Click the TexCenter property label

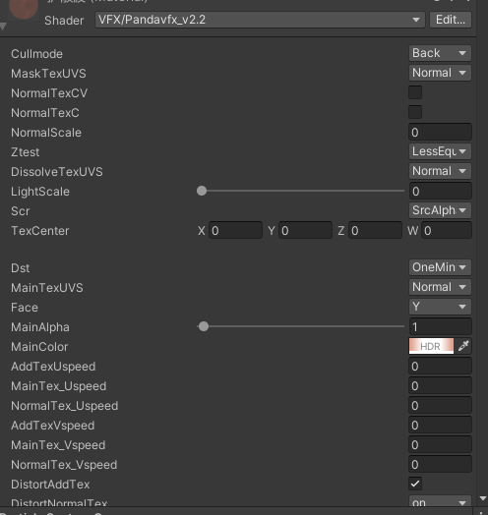click(39, 231)
